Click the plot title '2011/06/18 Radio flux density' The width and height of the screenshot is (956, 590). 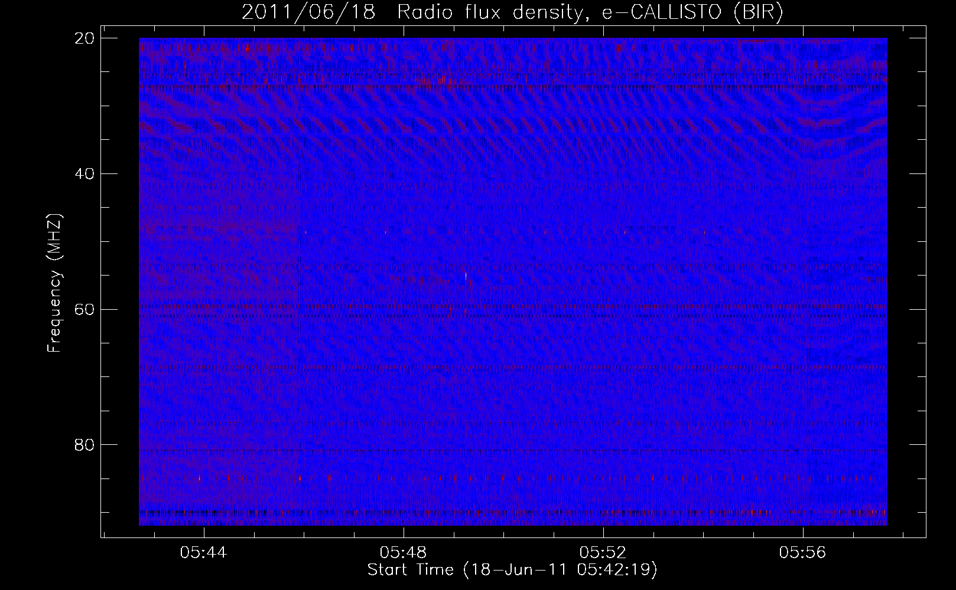tap(512, 12)
